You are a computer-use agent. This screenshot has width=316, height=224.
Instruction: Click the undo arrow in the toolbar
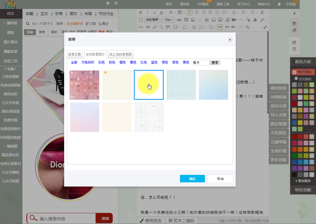coord(233,27)
